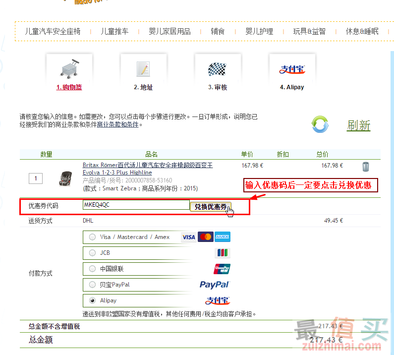Viewport: 394px width, 355px height.
Task: Select JCB payment option
Action: click(93, 253)
